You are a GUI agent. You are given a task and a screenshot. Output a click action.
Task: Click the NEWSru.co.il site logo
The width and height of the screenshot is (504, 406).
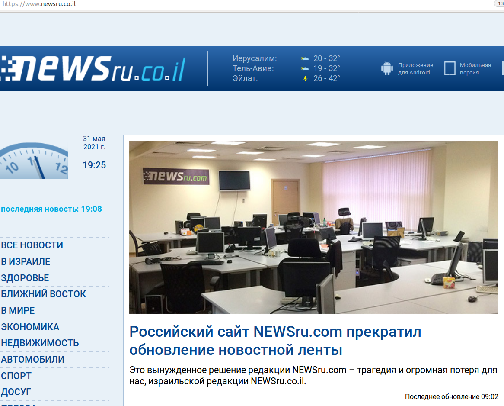point(93,69)
